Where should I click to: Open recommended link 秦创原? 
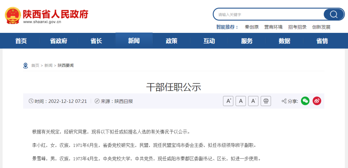point(252,27)
